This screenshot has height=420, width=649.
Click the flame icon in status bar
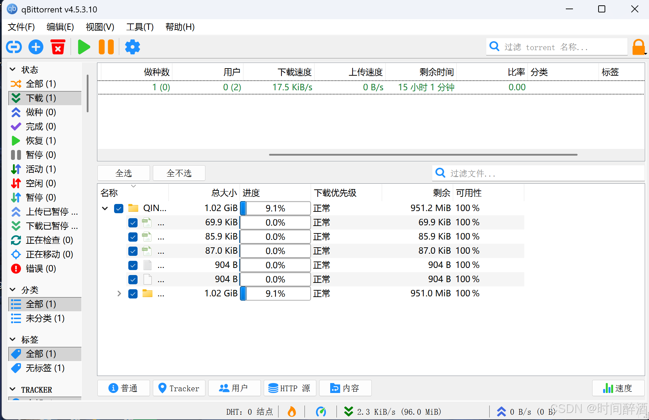292,411
